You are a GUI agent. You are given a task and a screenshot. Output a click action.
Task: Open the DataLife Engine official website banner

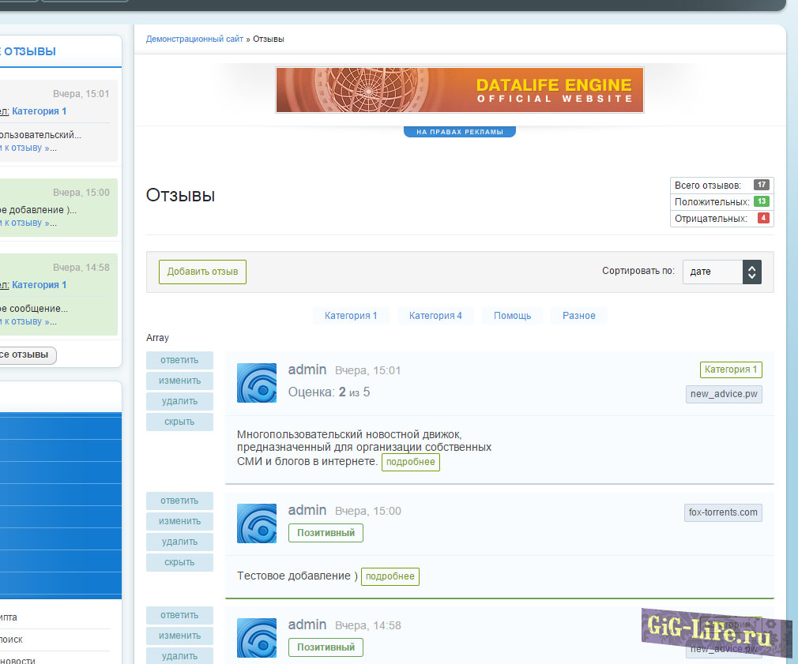coord(459,90)
